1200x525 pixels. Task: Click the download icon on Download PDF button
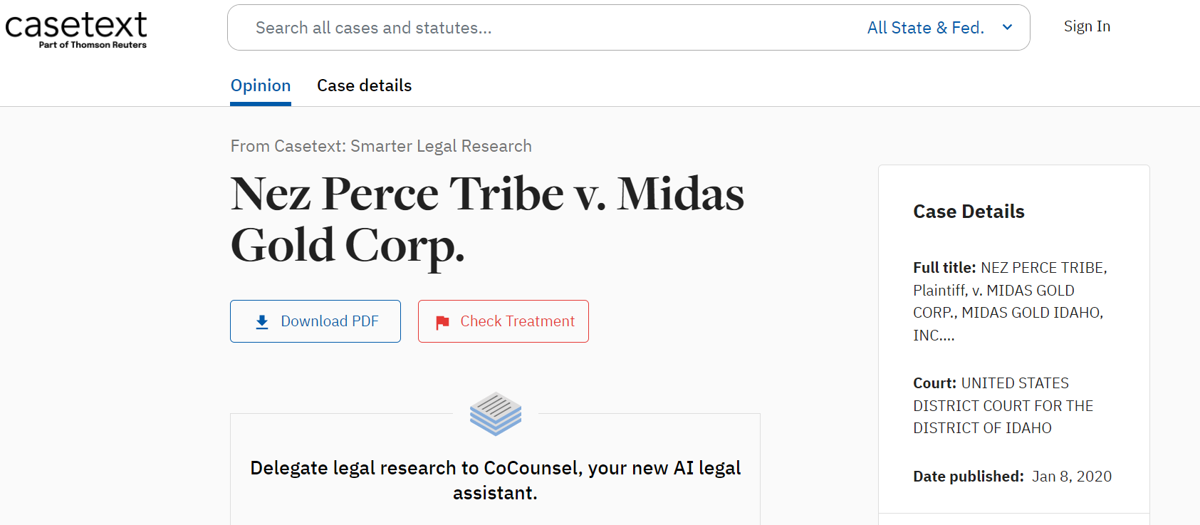point(261,321)
